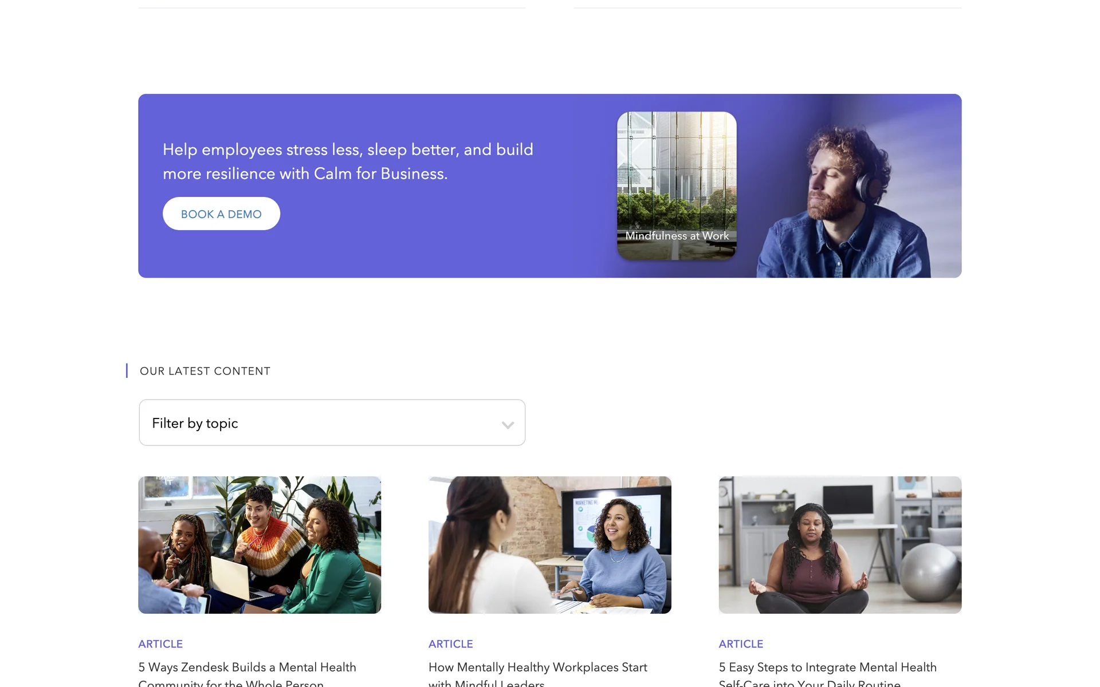This screenshot has width=1100, height=687.
Task: Click the Filter by topic placeholder text
Action: tap(195, 423)
